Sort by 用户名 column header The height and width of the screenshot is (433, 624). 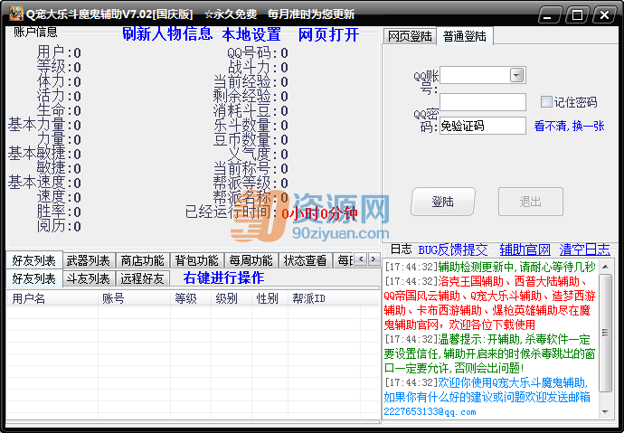52,298
